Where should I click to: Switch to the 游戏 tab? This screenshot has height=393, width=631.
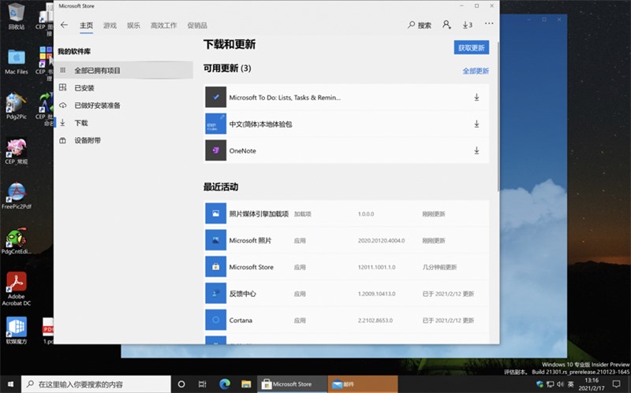pyautogui.click(x=110, y=25)
